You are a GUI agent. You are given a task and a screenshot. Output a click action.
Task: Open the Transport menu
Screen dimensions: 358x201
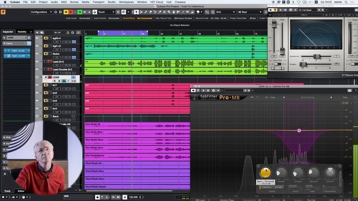(x=98, y=2)
